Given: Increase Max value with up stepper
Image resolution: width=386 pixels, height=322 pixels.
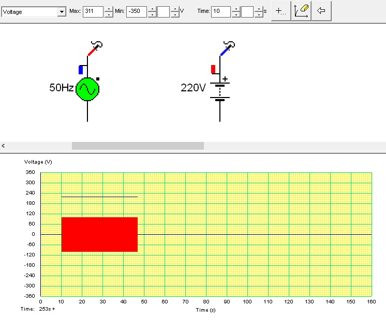Looking at the screenshot, I should 109,9.
